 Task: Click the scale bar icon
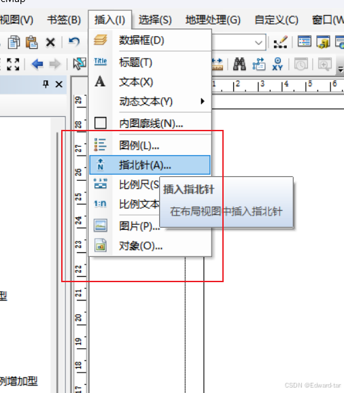[x=101, y=184]
